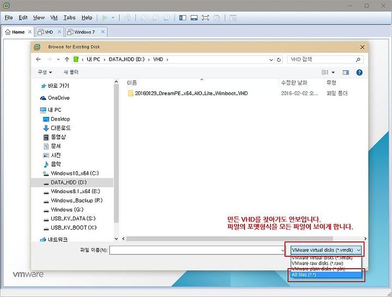392x297 pixels.
Task: Choose All files (*.*) option
Action: coord(326,275)
